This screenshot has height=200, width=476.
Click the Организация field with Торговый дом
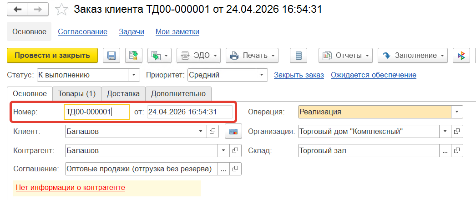[x=369, y=131]
